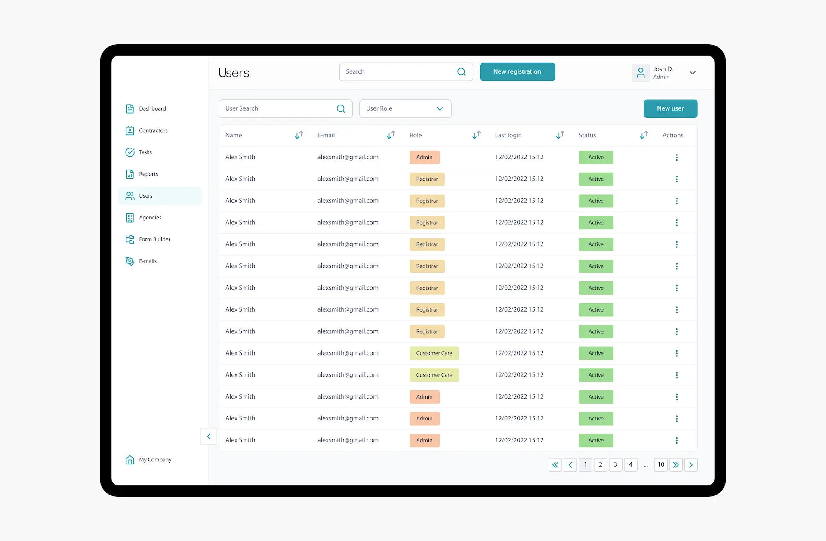This screenshot has height=541, width=826.
Task: Open the Dashboard section
Action: click(130, 108)
